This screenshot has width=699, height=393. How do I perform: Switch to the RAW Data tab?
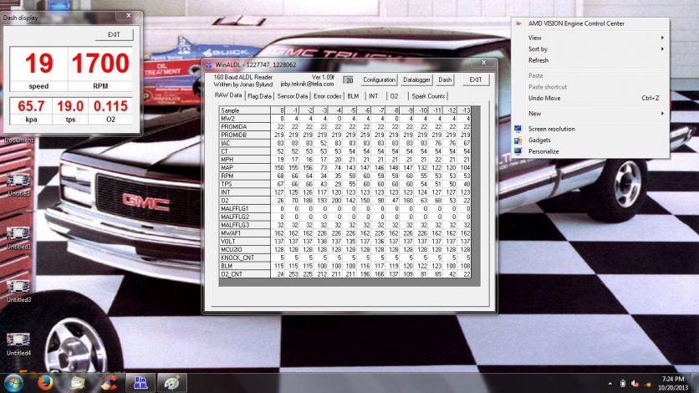point(228,95)
